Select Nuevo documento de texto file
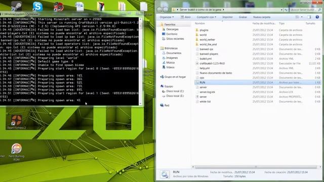Image resolution: width=324 pixels, height=182 pixels. click(216, 73)
